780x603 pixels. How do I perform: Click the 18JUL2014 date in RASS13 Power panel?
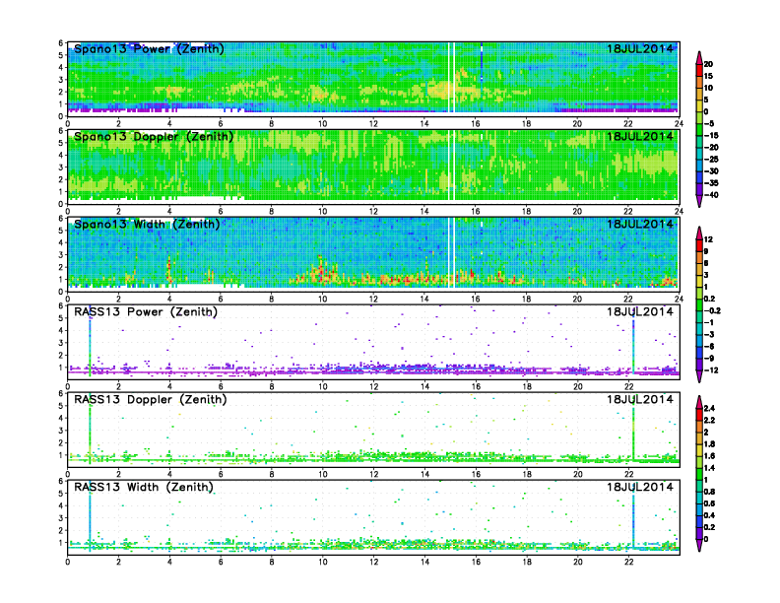(640, 312)
